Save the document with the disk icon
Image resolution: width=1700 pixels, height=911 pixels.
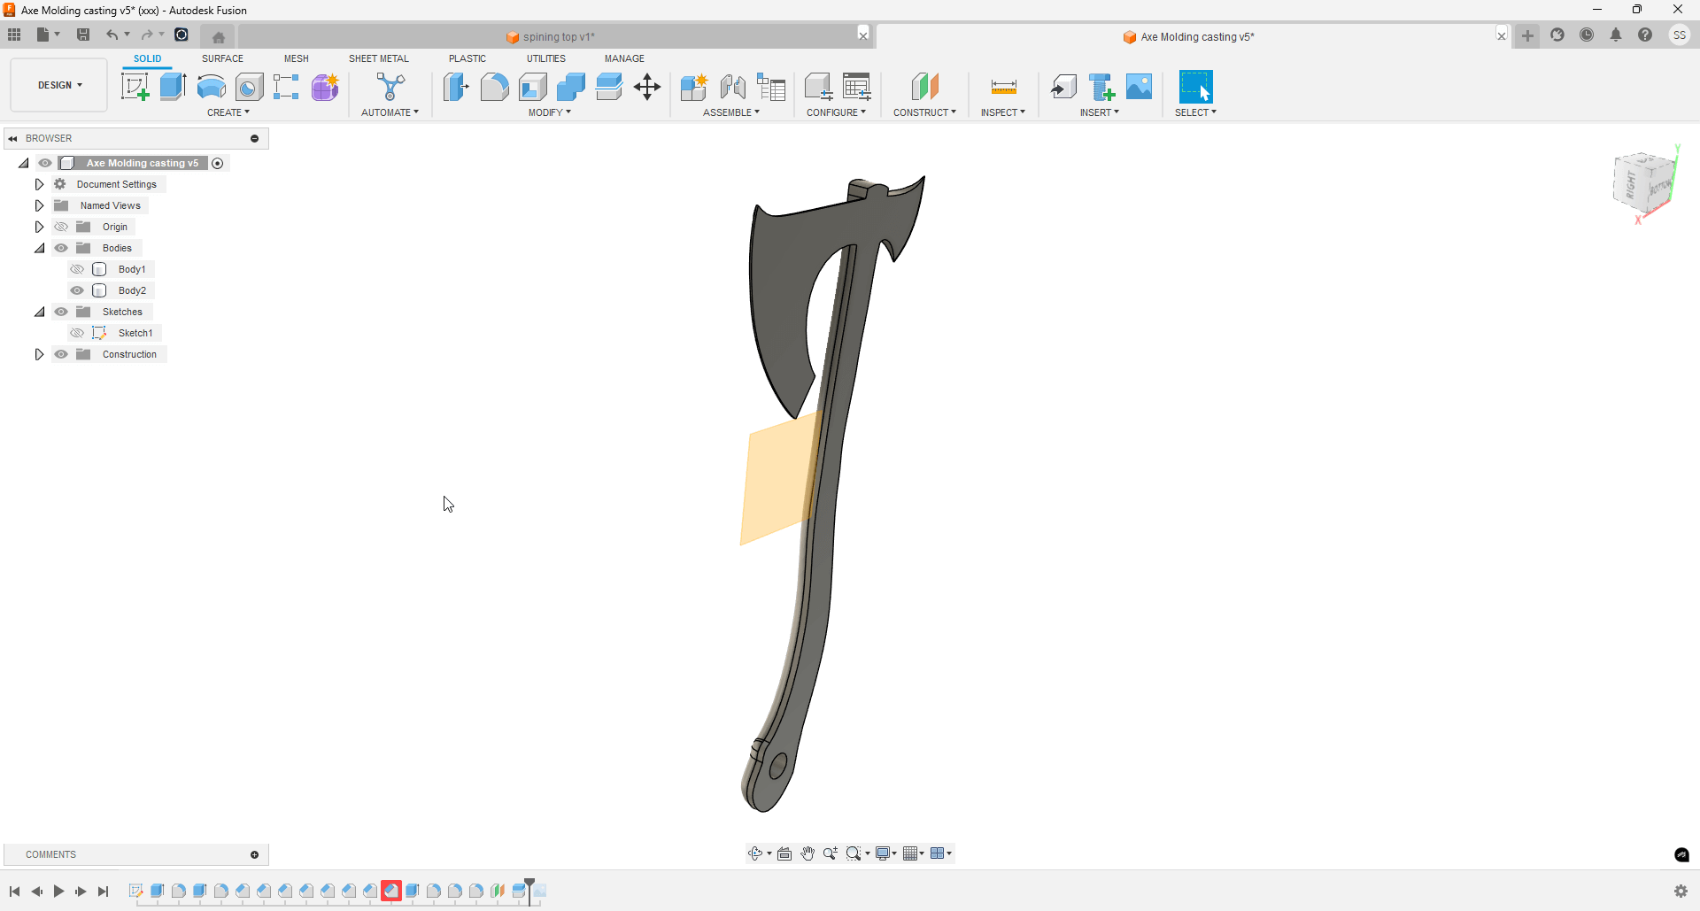coord(83,35)
